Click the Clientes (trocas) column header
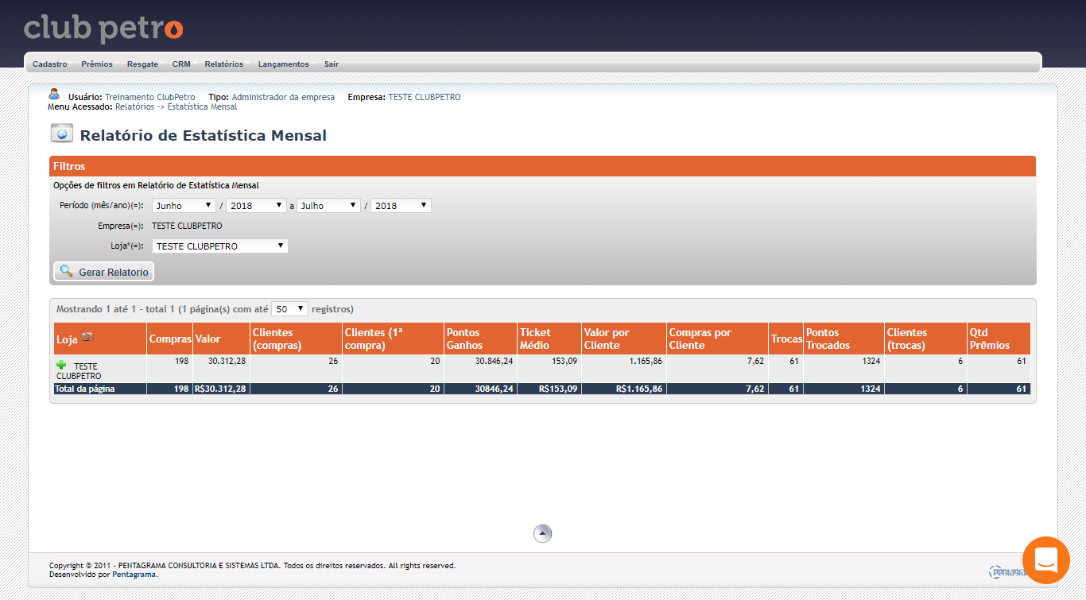The image size is (1086, 600). coord(925,339)
